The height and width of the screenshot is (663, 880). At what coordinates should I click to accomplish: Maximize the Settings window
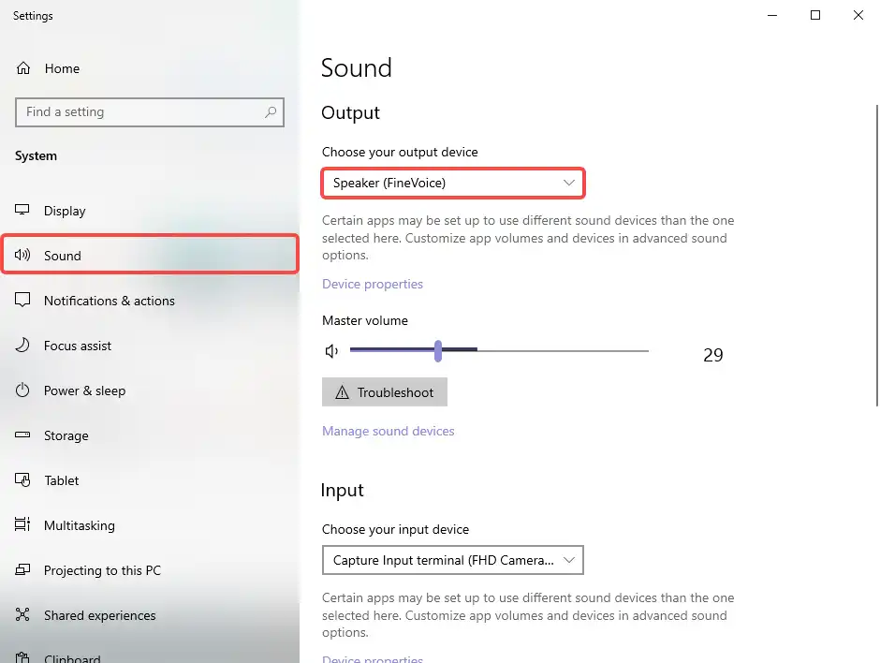[815, 15]
